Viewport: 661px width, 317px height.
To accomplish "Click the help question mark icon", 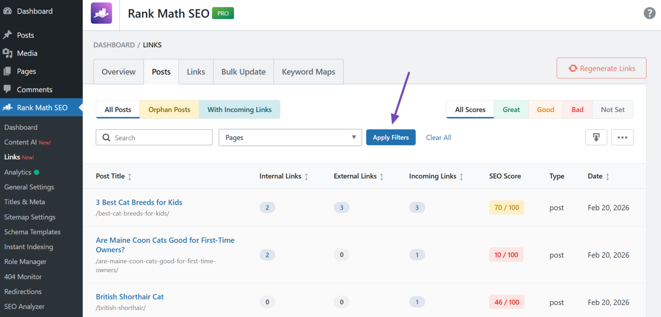I will 650,13.
